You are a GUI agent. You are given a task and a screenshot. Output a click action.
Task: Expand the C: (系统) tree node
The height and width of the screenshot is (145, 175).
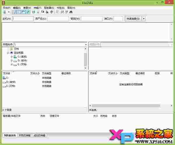11,57
